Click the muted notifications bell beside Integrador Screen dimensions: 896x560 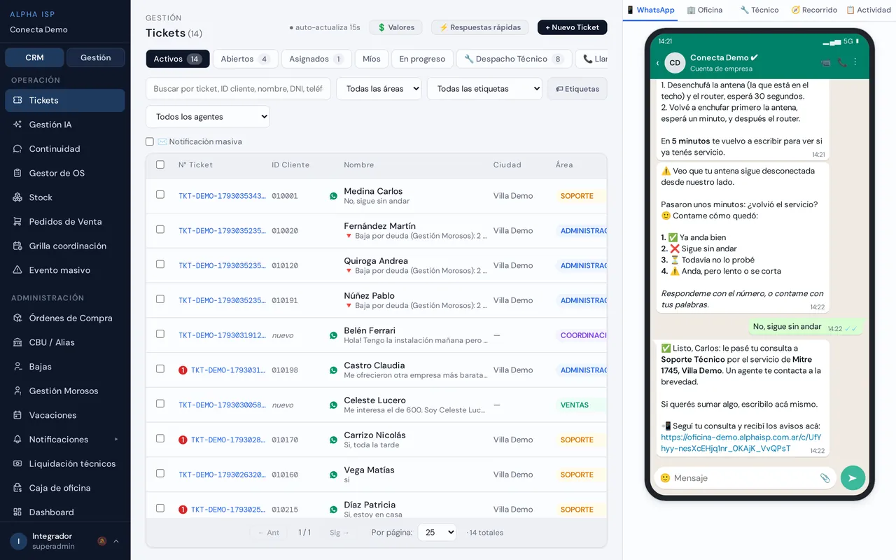coord(102,541)
